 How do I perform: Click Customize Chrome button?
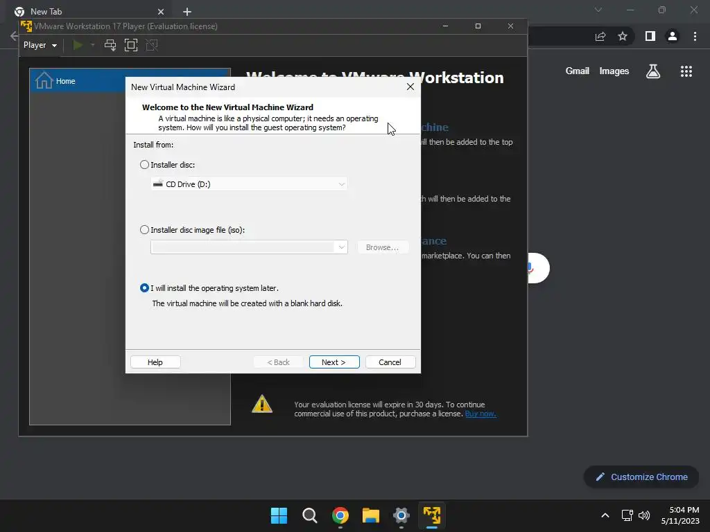pyautogui.click(x=641, y=477)
